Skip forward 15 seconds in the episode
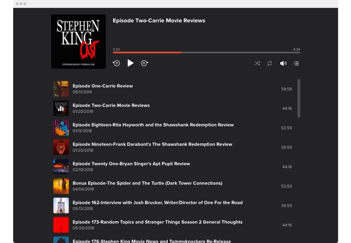The image size is (351, 243). click(x=144, y=63)
